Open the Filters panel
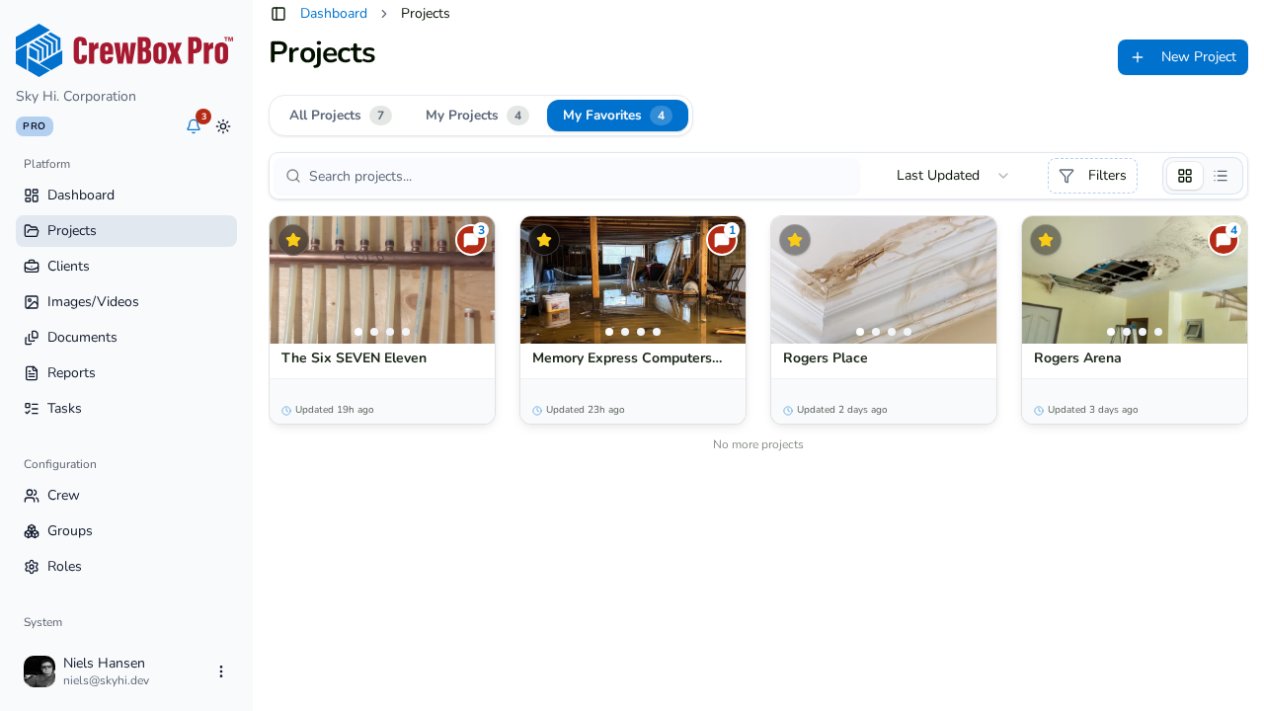This screenshot has height=711, width=1264. click(x=1092, y=176)
